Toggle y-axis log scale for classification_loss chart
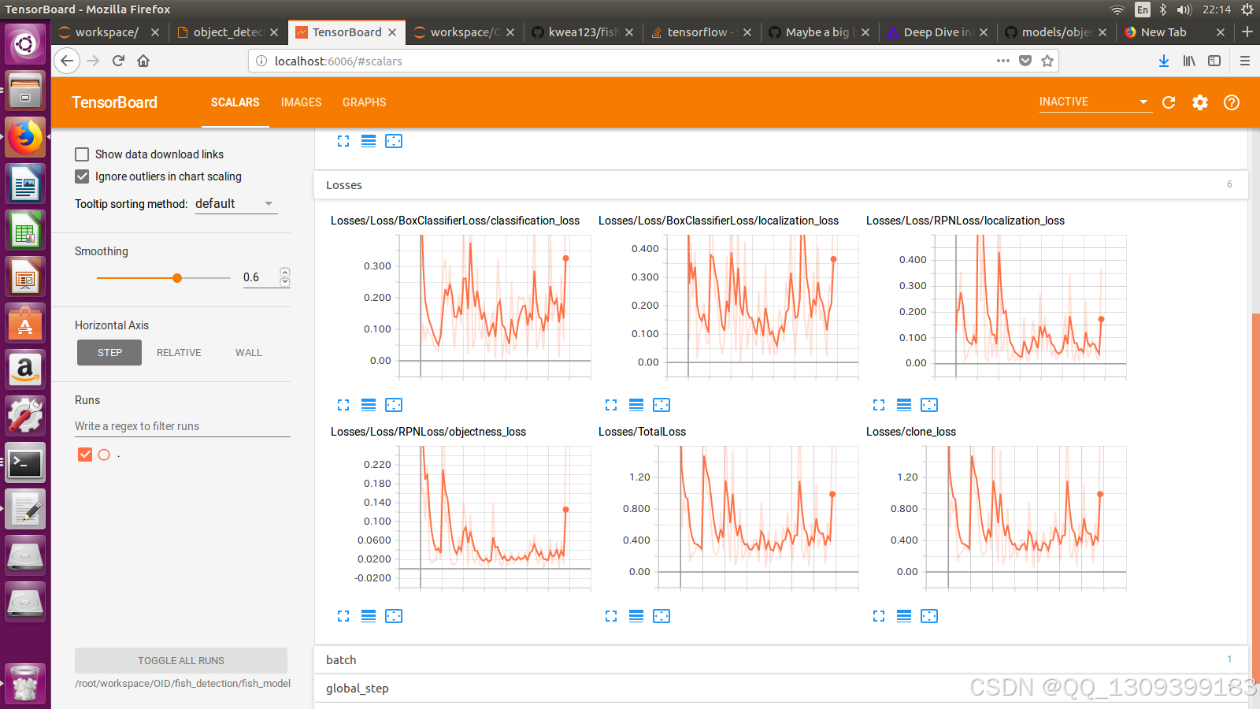 [x=369, y=405]
